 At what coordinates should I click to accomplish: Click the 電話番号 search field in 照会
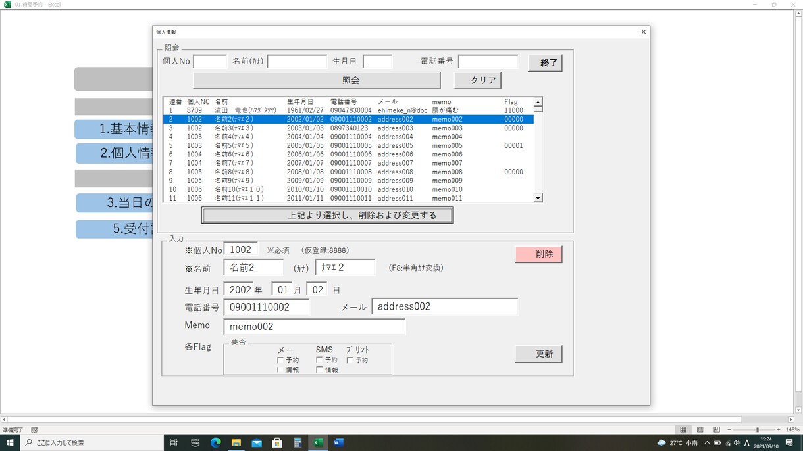(x=488, y=61)
